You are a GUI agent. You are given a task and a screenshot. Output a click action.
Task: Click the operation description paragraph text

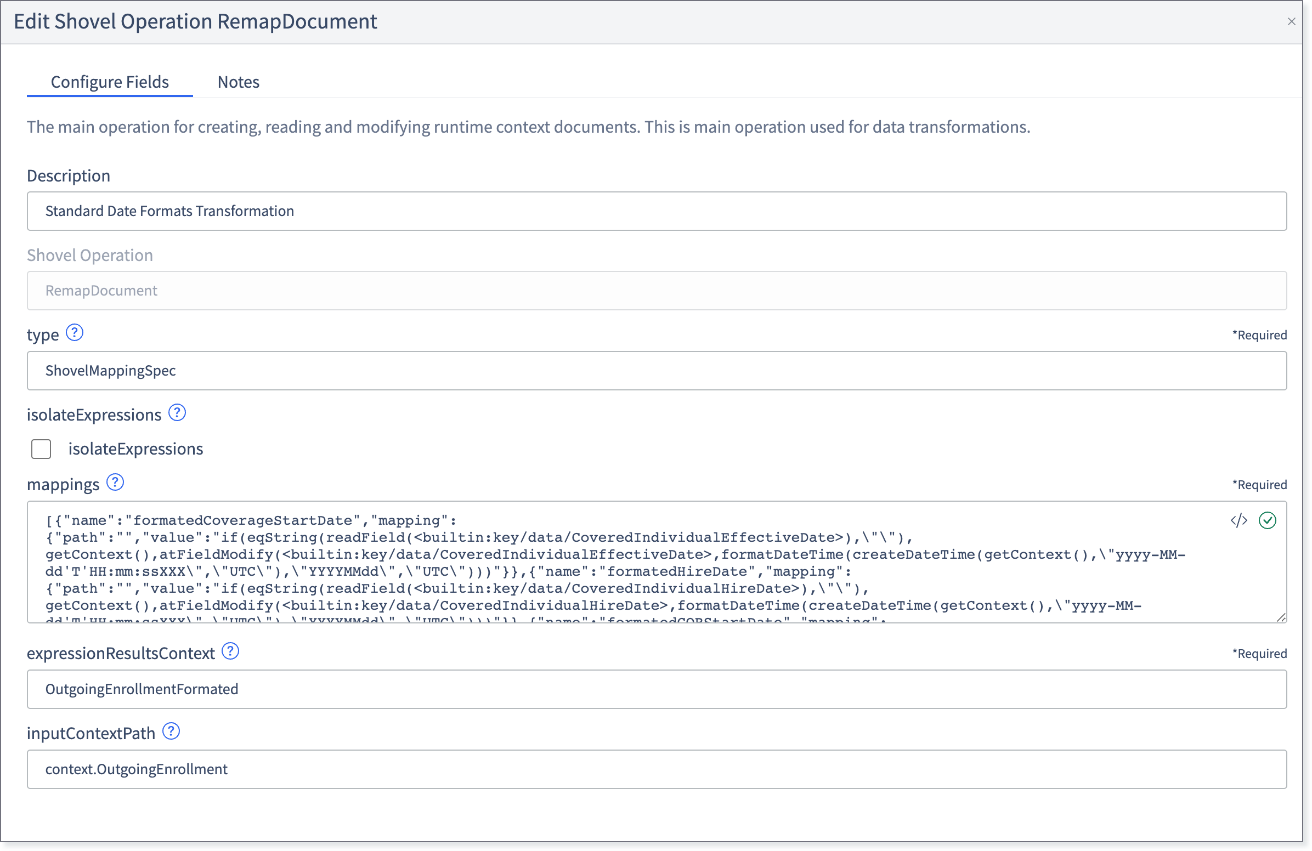click(x=528, y=127)
